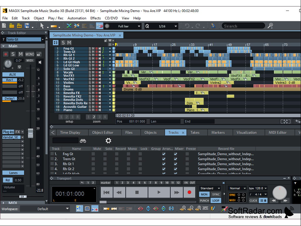Click the grid hash icon beside Full bar
Screen dimensions: 301x226
tap(107, 26)
